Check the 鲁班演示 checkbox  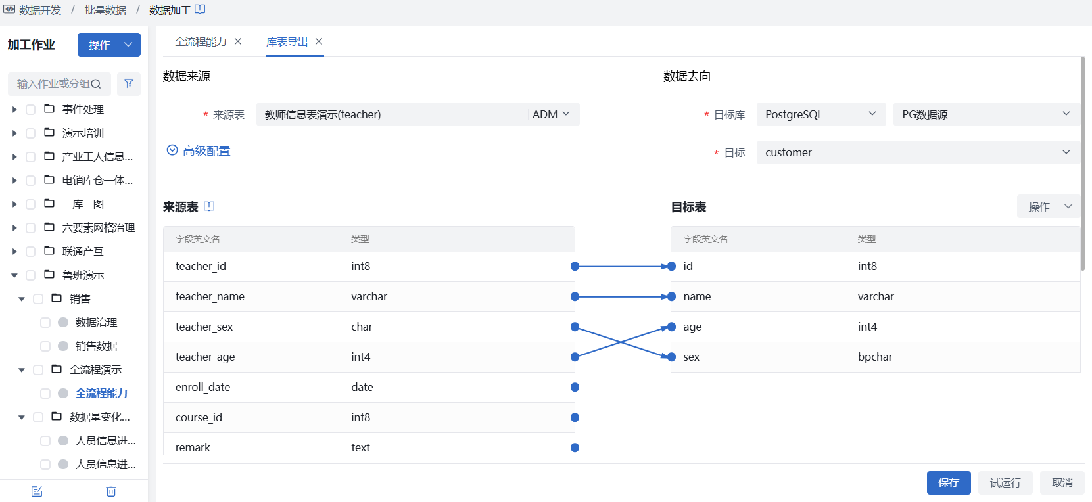point(30,275)
